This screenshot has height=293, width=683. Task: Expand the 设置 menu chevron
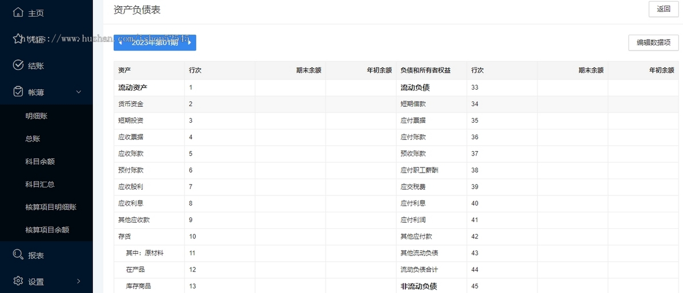79,281
